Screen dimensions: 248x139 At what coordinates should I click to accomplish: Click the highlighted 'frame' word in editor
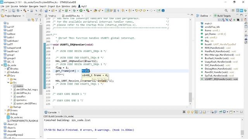86,71
